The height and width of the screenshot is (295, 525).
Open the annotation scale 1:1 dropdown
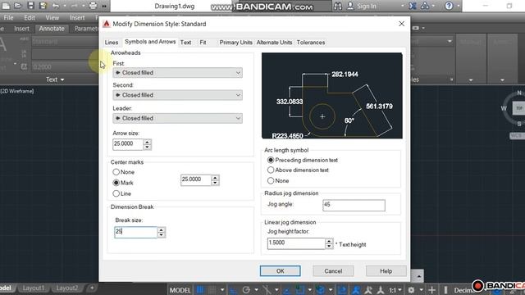395,290
